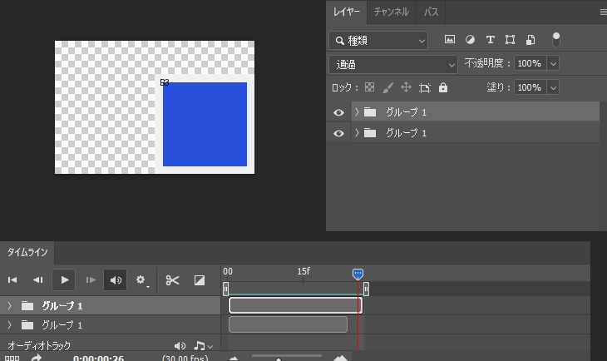The image size is (607, 361).
Task: Switch to the レイヤー tab
Action: pyautogui.click(x=347, y=12)
